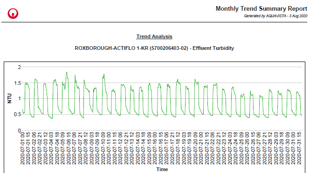Click x-axis label '2020-07-19 18'
Screen dimensions: 310x173
click(190, 148)
